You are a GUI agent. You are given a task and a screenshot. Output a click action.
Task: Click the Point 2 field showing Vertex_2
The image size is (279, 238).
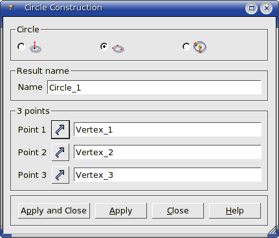168,152
